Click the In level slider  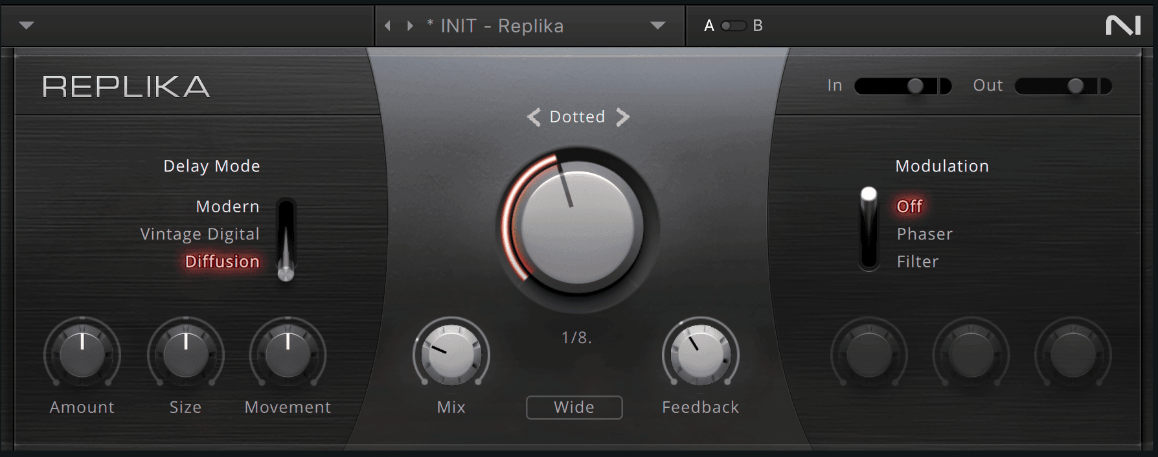pos(903,86)
